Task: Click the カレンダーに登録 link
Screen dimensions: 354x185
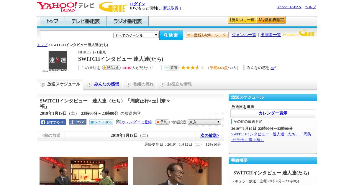Action: coord(137,122)
